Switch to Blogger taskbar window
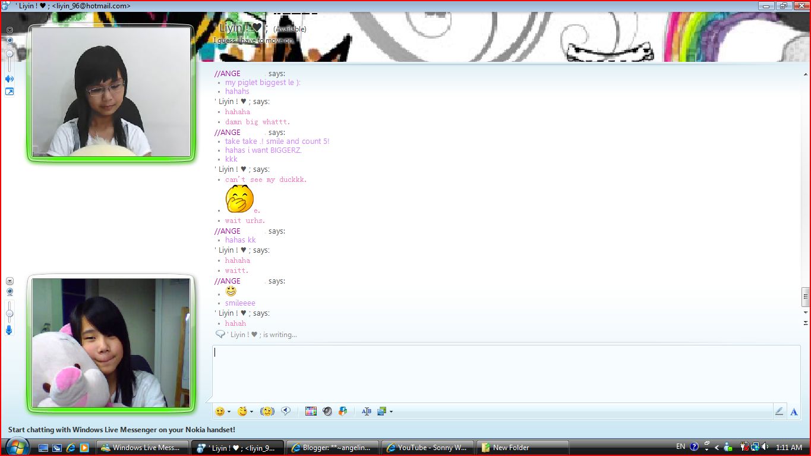 [333, 448]
